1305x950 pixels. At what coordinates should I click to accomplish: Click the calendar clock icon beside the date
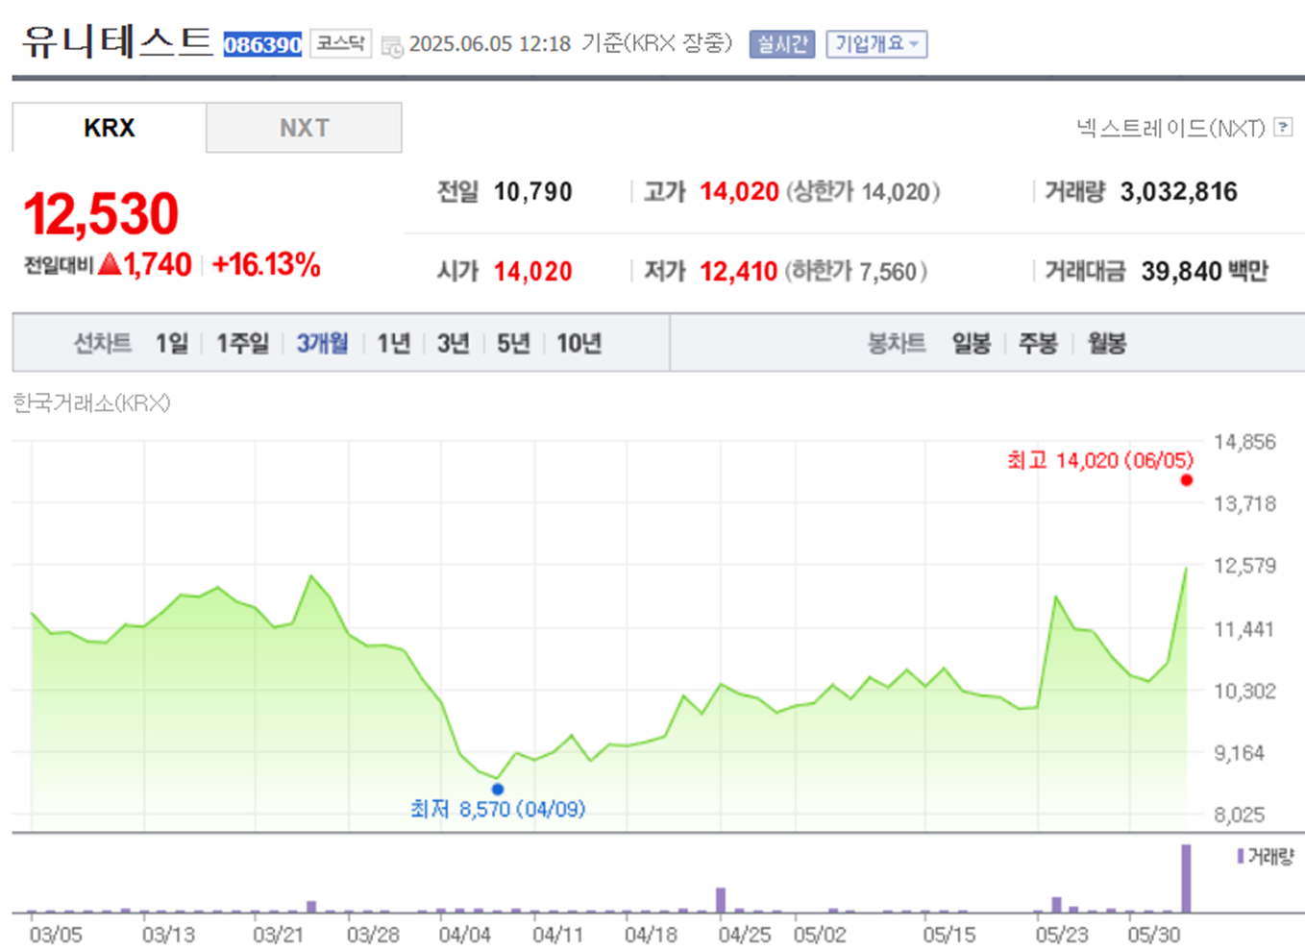coord(392,45)
